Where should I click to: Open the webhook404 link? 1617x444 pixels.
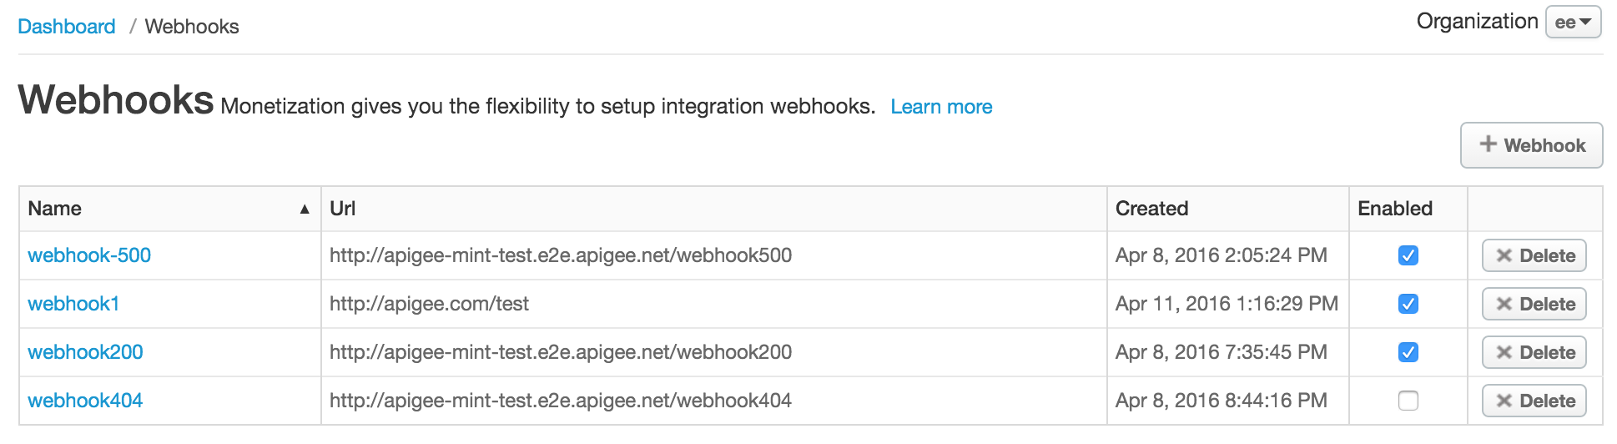tap(85, 401)
